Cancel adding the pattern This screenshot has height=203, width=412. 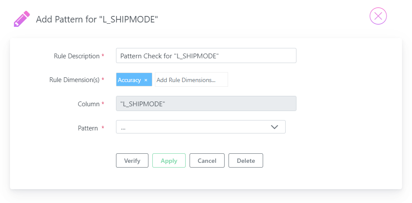pos(207,161)
